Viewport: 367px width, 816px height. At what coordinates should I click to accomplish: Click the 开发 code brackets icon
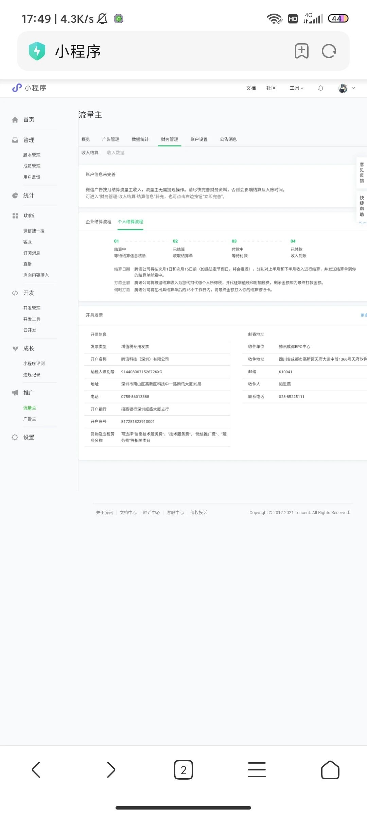click(x=15, y=293)
